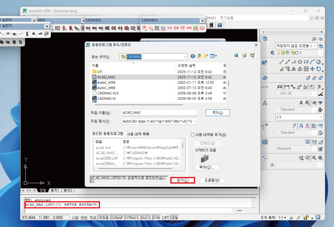Check the 사용 내역에 추가 checkbox
The width and height of the screenshot is (334, 227).
193,135
